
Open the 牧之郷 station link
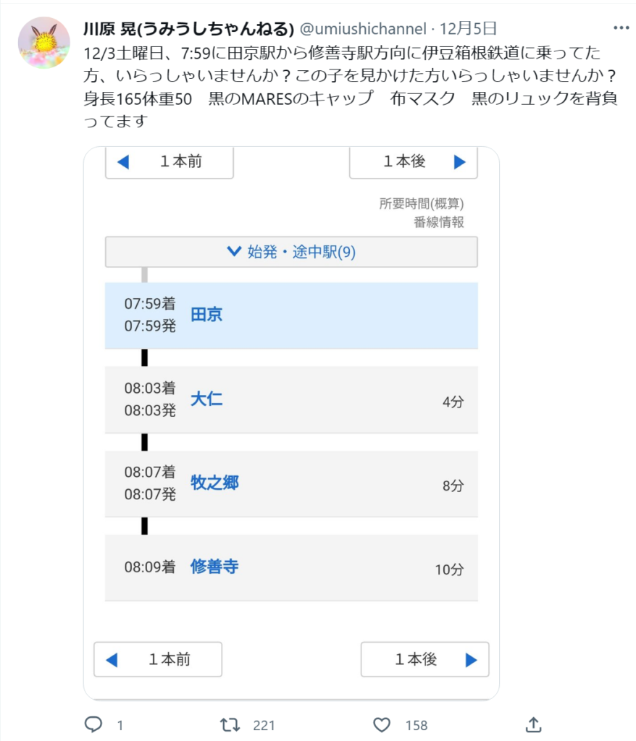(x=214, y=483)
